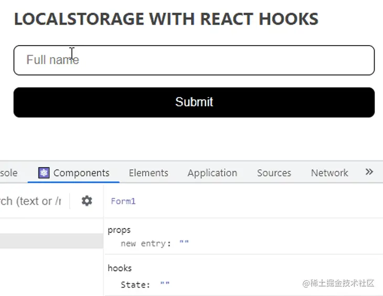Switch to the Sources tab

click(x=274, y=173)
